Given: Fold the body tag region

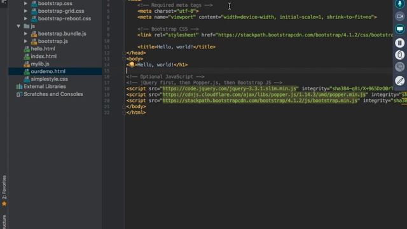Looking at the screenshot, I should [x=123, y=59].
